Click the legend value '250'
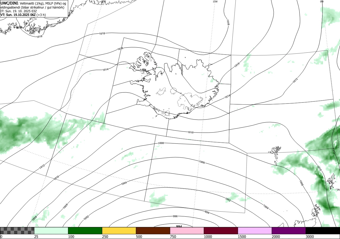This screenshot has width=340, height=239. pos(105,237)
